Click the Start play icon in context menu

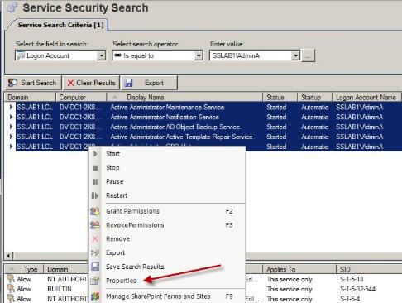pyautogui.click(x=95, y=154)
